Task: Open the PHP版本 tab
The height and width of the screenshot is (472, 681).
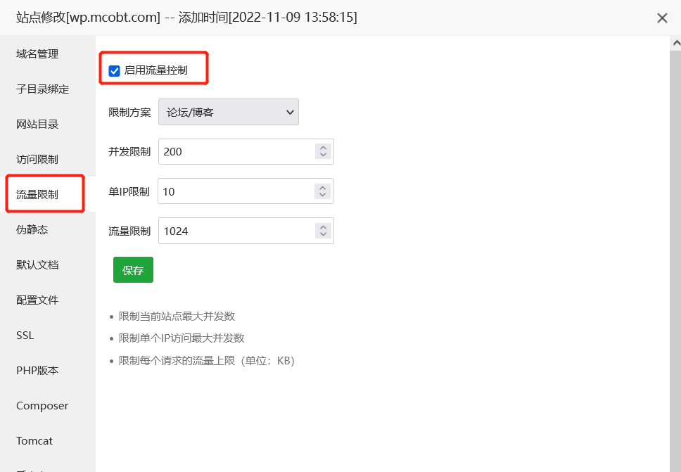Action: point(38,371)
